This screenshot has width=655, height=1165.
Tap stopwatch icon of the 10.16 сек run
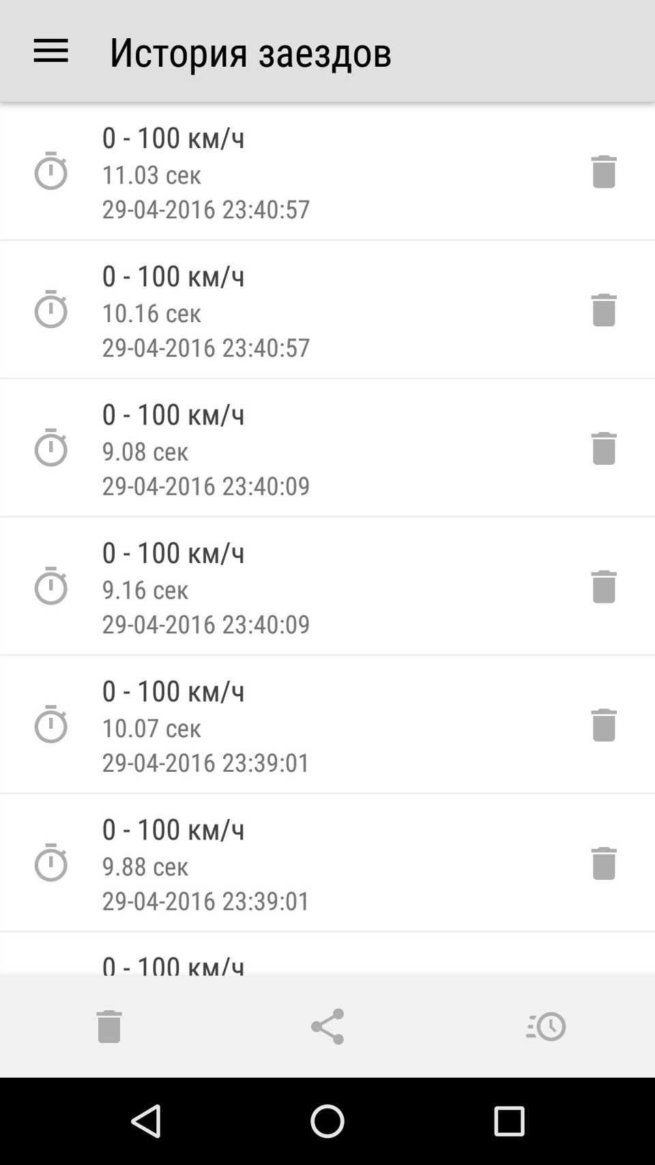pyautogui.click(x=51, y=308)
